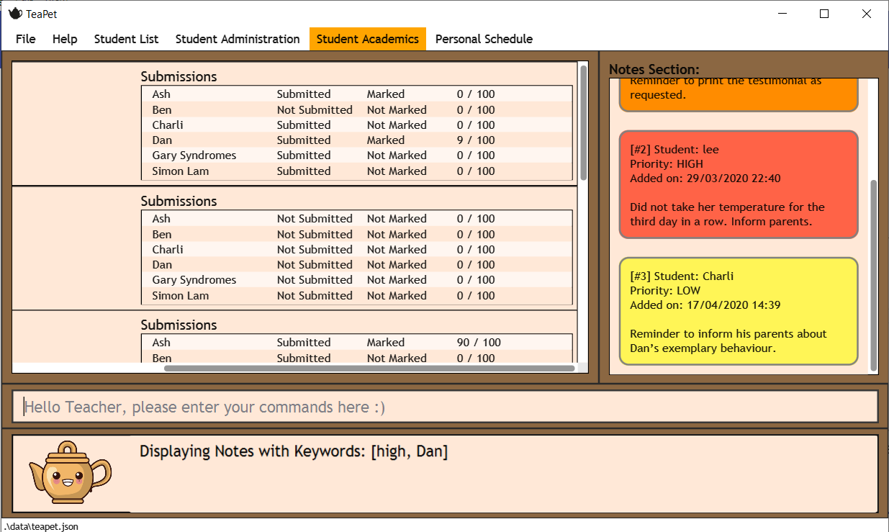Screen dimensions: 889x532
Task: Click the Notes Section vertical scrollbar
Action: (874, 274)
